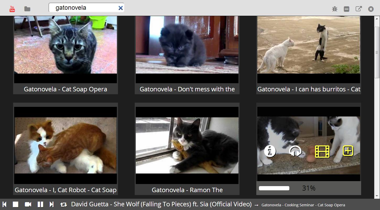This screenshot has width=380, height=210.
Task: Toggle video mode camera icon
Action: 28,204
